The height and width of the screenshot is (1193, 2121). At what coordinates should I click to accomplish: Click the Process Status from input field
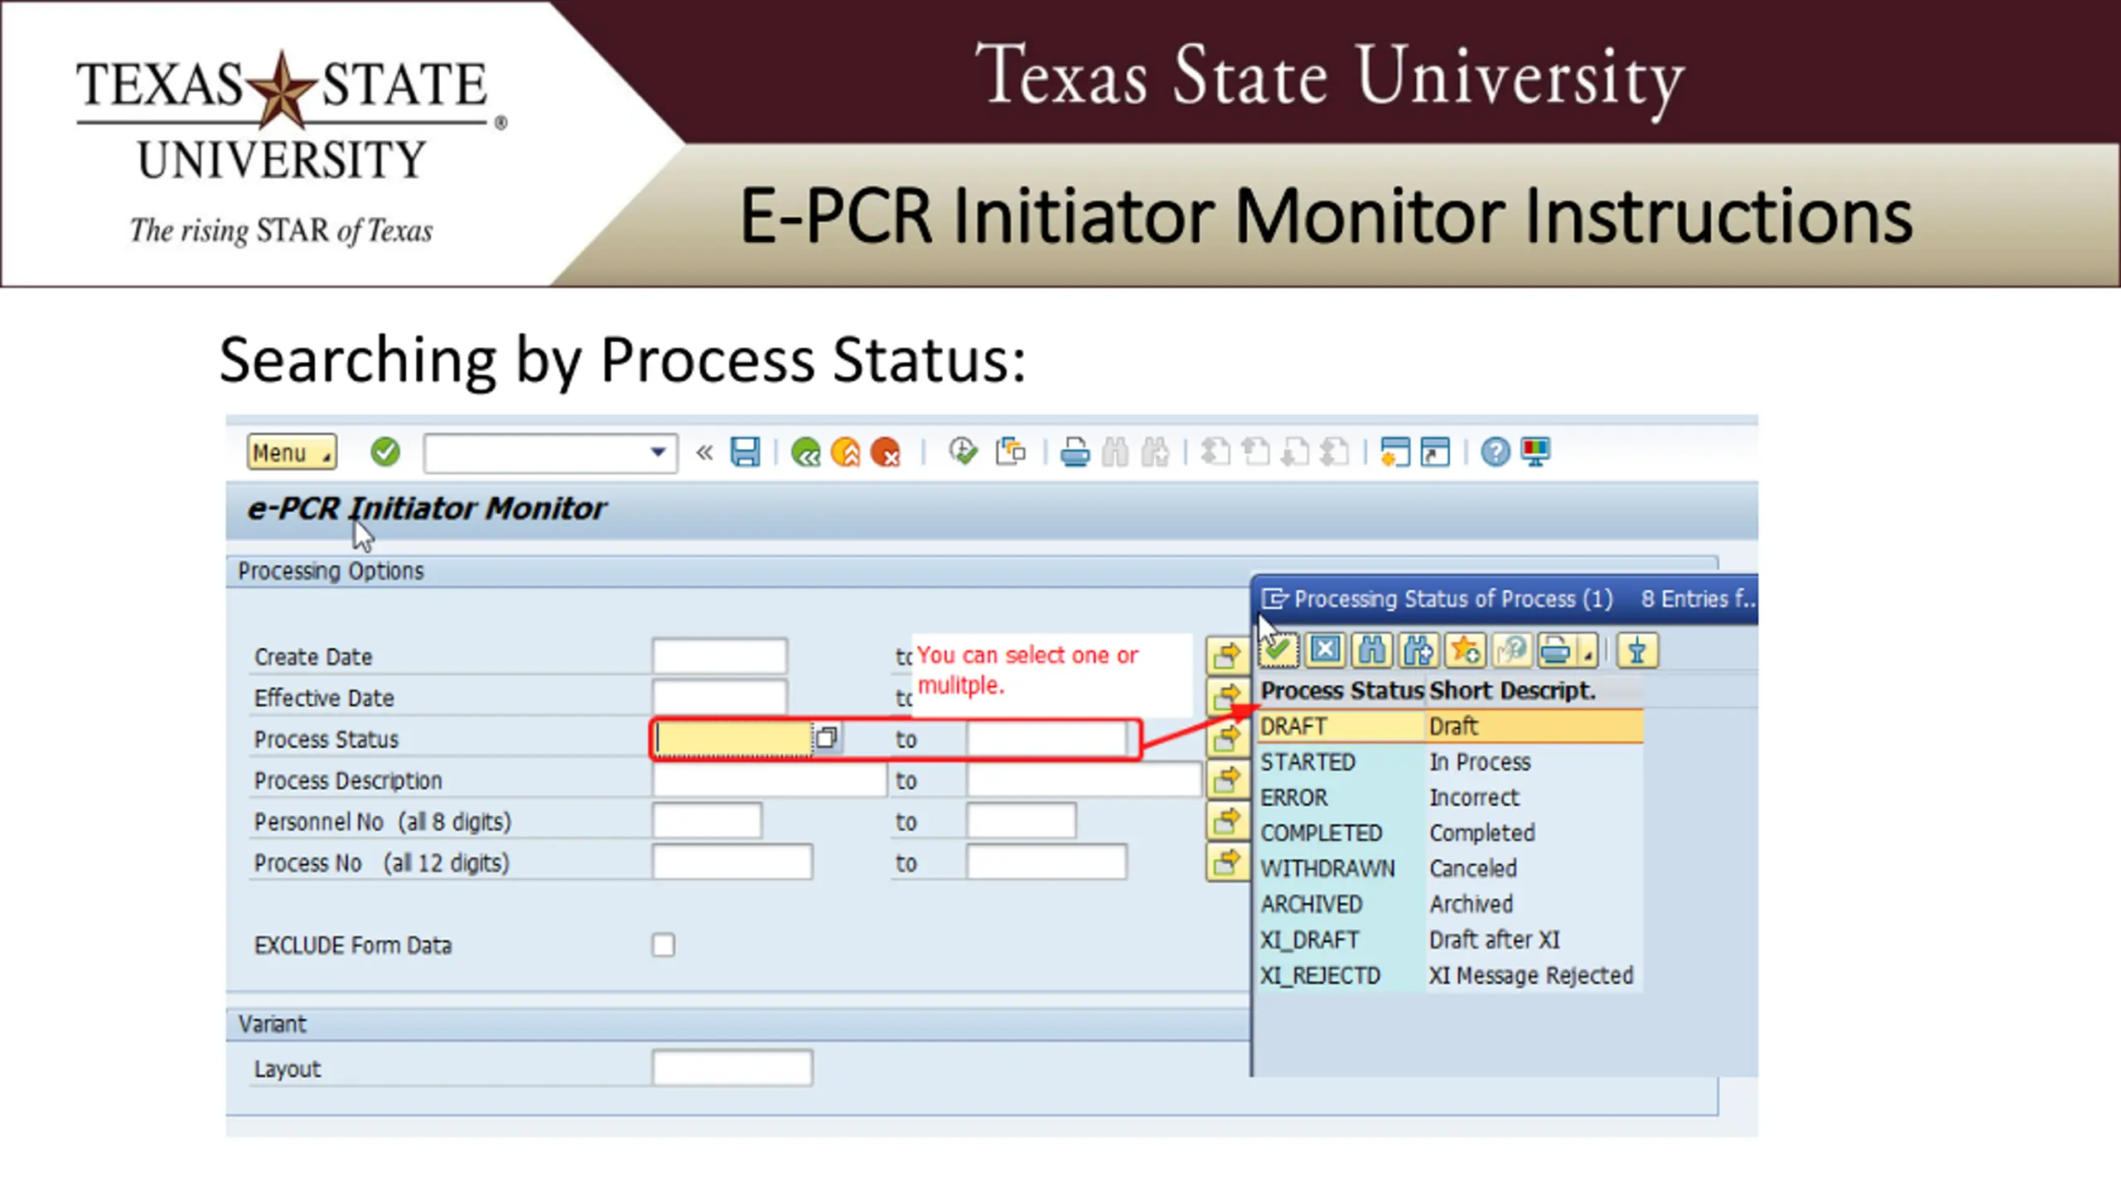[x=733, y=738]
